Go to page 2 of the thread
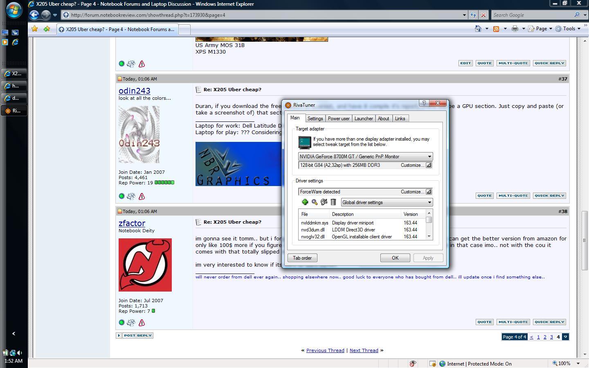Viewport: 589px width, 368px height. click(545, 337)
